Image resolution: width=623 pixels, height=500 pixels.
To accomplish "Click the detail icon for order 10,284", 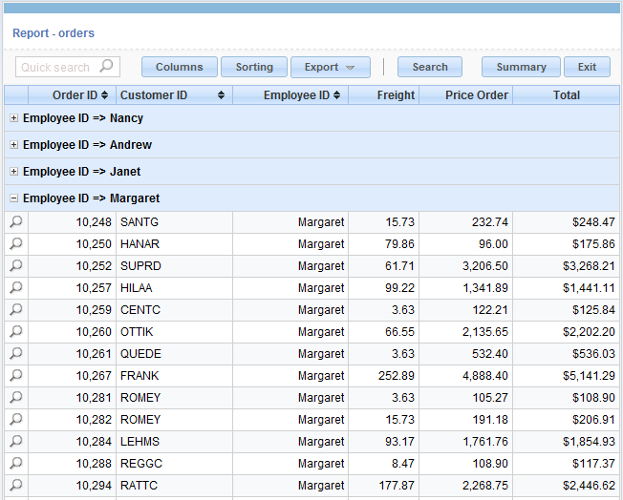I will click(16, 441).
